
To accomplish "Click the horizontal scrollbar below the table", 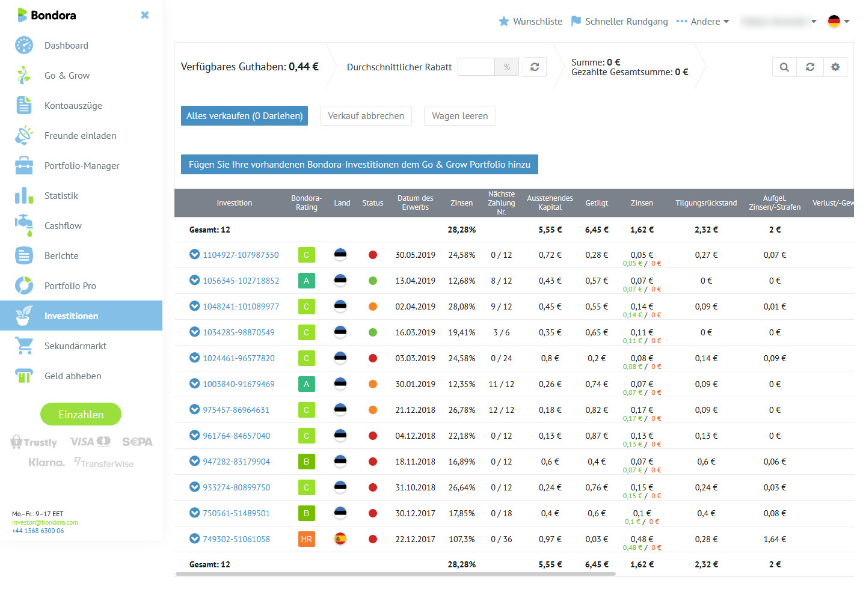I will (x=395, y=574).
